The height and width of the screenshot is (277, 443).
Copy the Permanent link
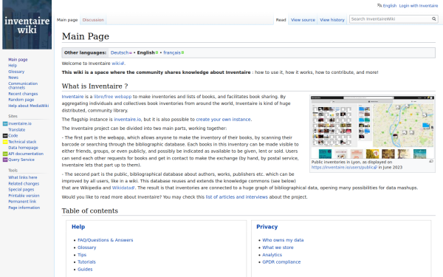pyautogui.click(x=22, y=202)
